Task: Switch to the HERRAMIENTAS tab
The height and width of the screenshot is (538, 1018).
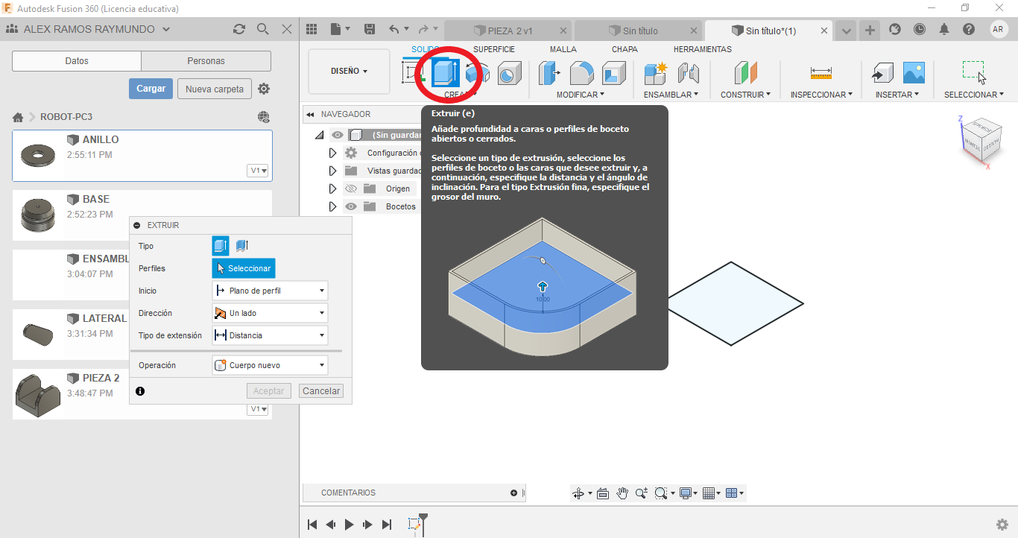Action: tap(703, 49)
